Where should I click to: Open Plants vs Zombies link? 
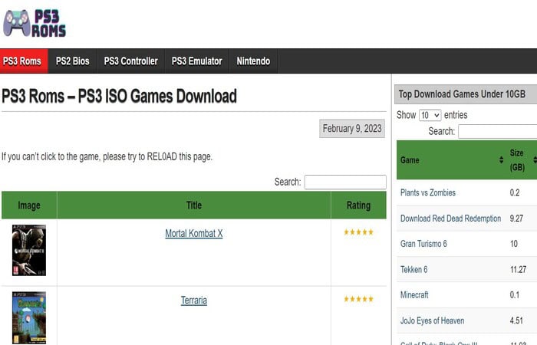(428, 192)
